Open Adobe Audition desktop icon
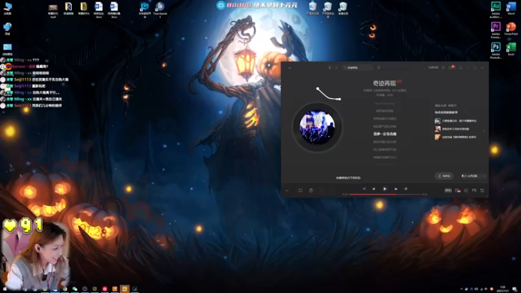 coord(496,9)
